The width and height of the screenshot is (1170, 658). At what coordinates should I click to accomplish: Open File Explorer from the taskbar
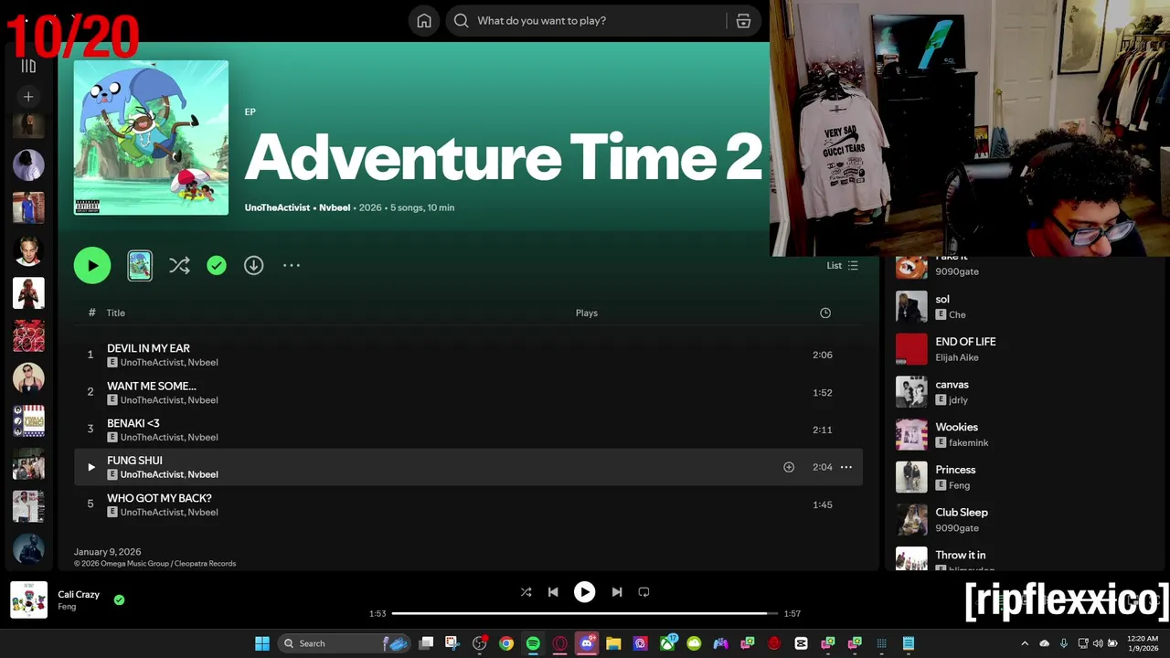coord(613,643)
